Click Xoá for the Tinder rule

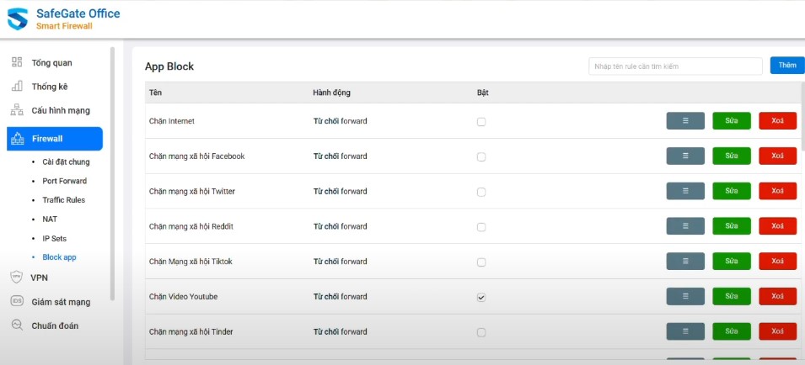point(778,331)
